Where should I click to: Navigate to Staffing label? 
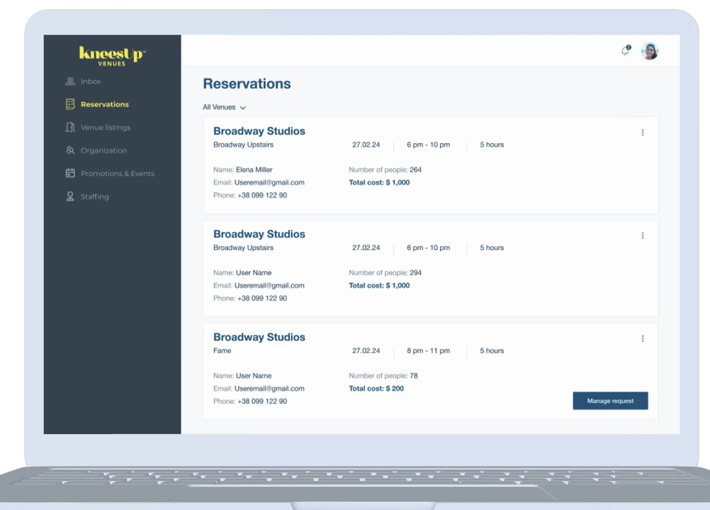coord(95,197)
